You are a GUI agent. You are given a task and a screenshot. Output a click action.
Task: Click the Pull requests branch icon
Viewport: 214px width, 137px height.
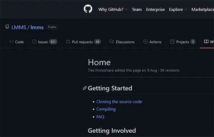pyautogui.click(x=68, y=42)
